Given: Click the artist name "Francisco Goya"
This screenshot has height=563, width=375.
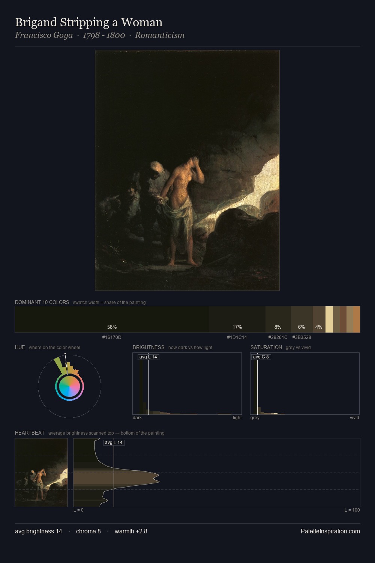Looking at the screenshot, I should tap(44, 35).
